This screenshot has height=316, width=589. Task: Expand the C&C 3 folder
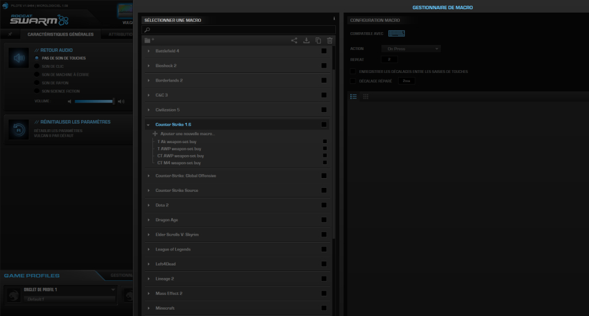pos(149,95)
